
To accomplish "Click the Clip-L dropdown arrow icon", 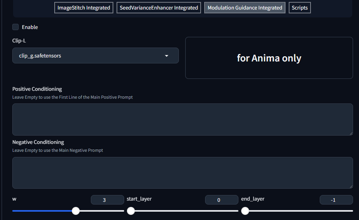I will coord(167,56).
